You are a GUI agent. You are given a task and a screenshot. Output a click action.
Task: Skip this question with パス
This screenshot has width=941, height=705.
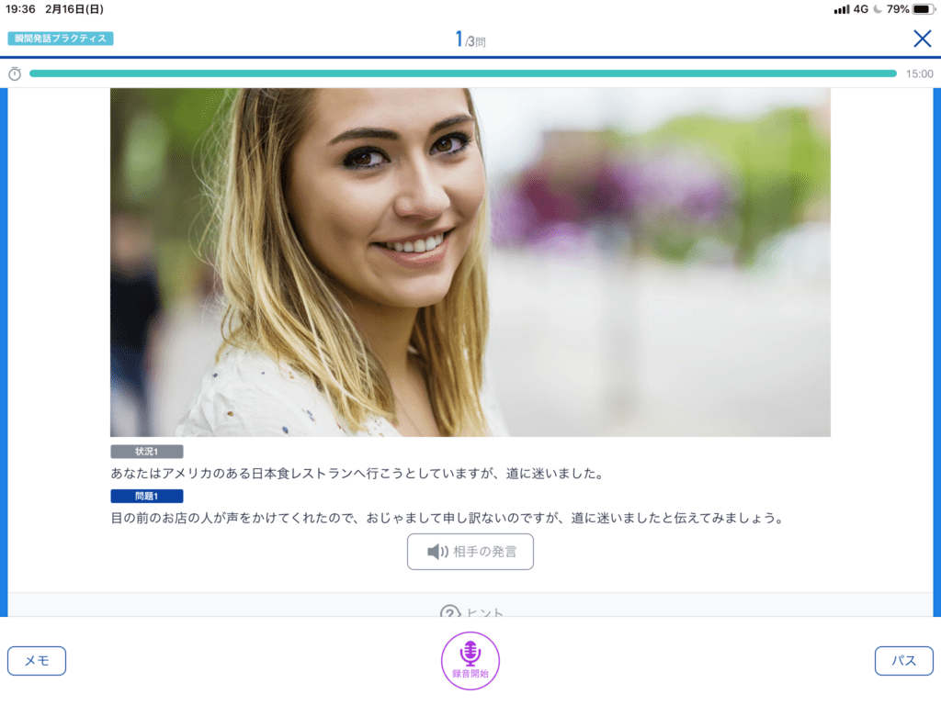(x=903, y=661)
